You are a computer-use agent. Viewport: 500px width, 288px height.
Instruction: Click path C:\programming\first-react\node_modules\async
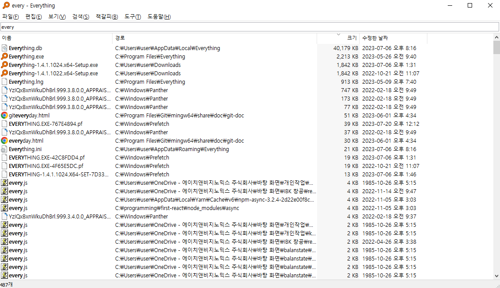point(177,208)
